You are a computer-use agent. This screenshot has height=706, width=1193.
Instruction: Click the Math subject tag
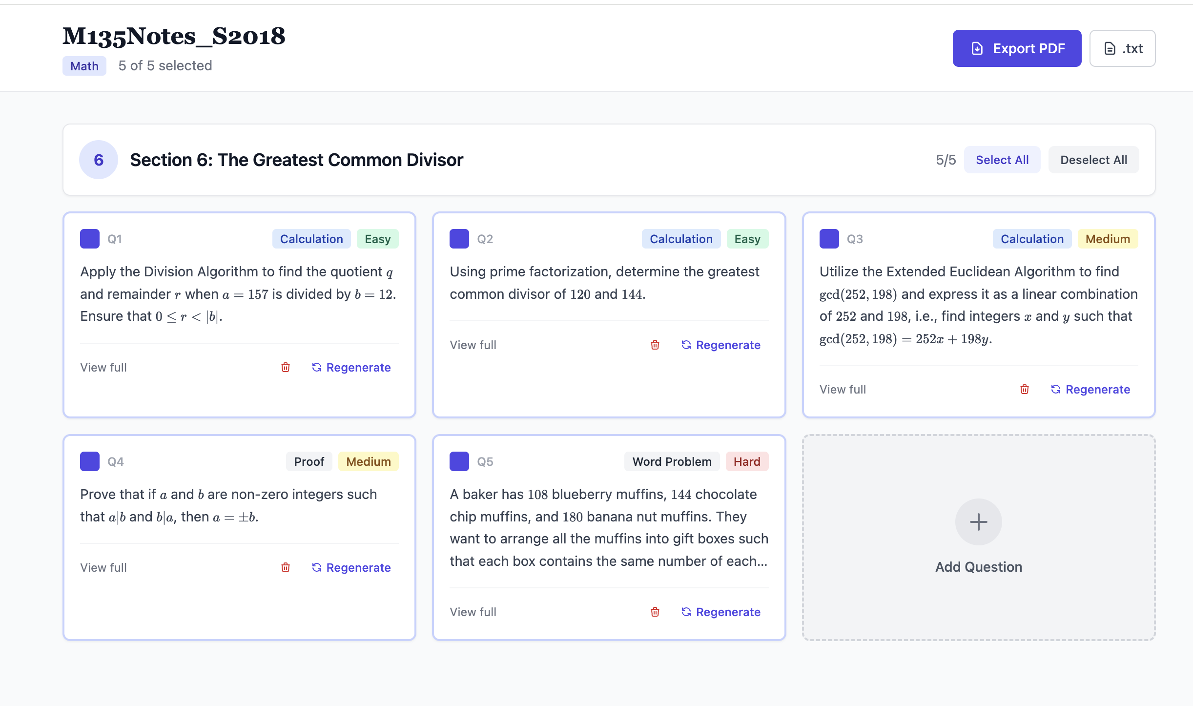(84, 66)
